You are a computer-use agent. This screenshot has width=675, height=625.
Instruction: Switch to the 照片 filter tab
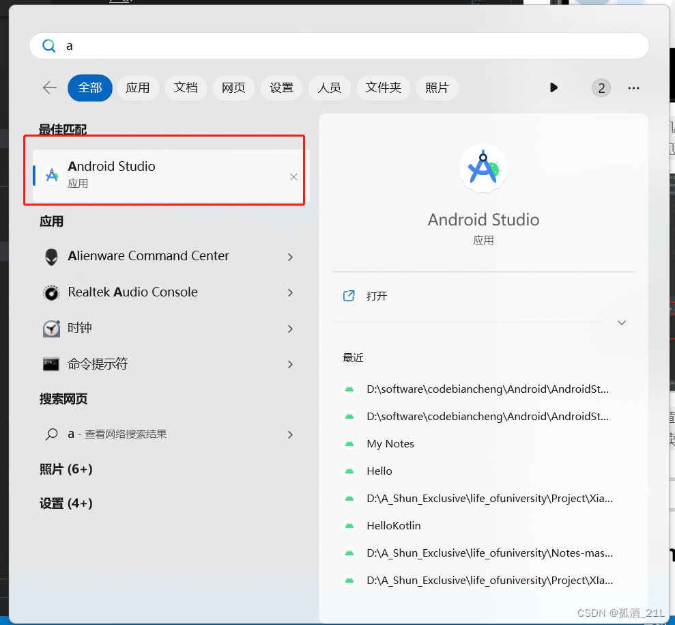point(437,88)
